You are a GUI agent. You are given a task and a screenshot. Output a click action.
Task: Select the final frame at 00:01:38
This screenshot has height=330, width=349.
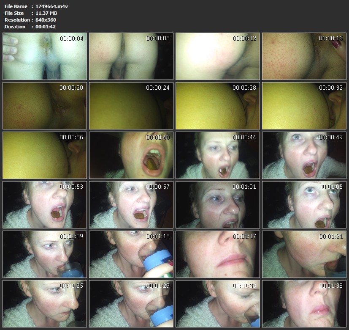pos(304,303)
